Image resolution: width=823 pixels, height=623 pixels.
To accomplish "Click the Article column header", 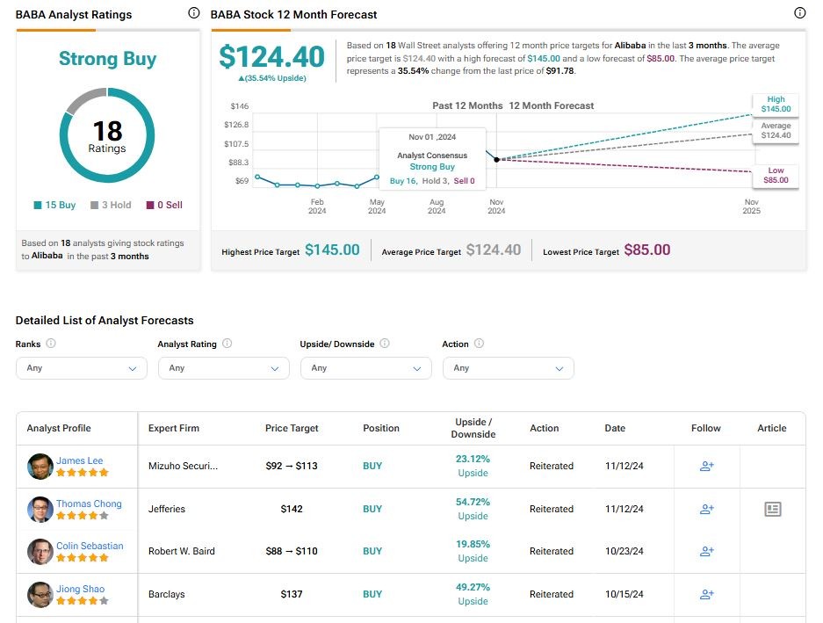I will point(771,428).
